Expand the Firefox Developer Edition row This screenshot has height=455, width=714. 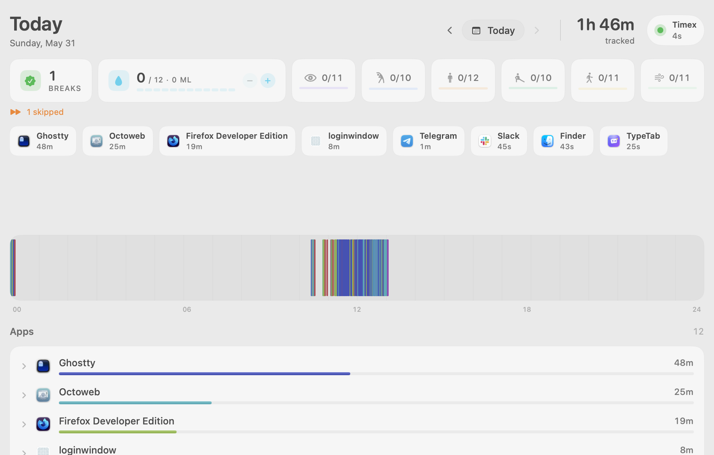click(24, 424)
